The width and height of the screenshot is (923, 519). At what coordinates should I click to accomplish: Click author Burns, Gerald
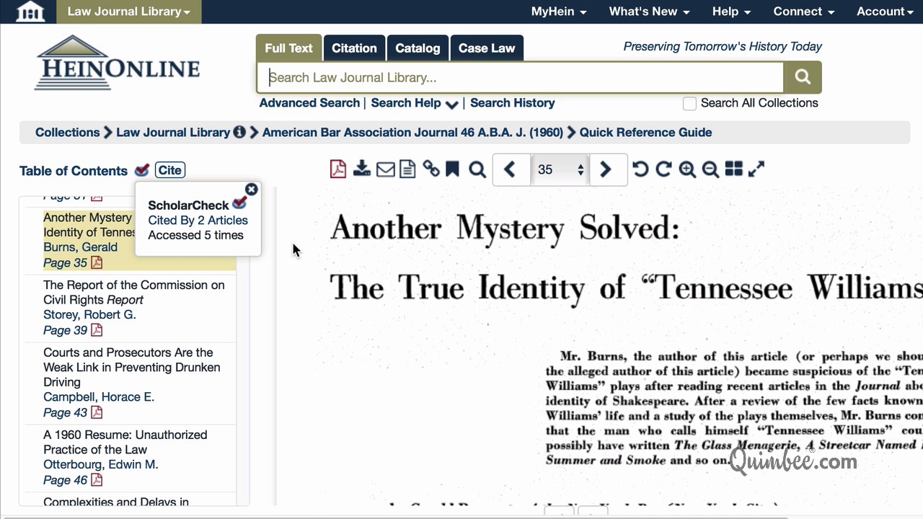pos(80,247)
